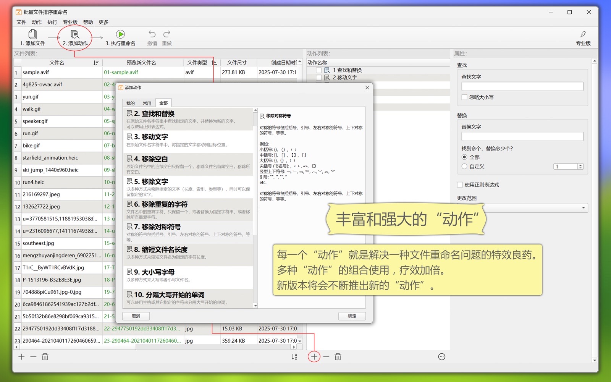Click the 添加文件 toolbar icon
611x382 pixels.
pyautogui.click(x=32, y=34)
